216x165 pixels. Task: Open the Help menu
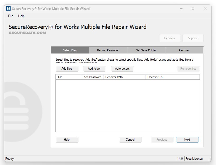point(21,16)
